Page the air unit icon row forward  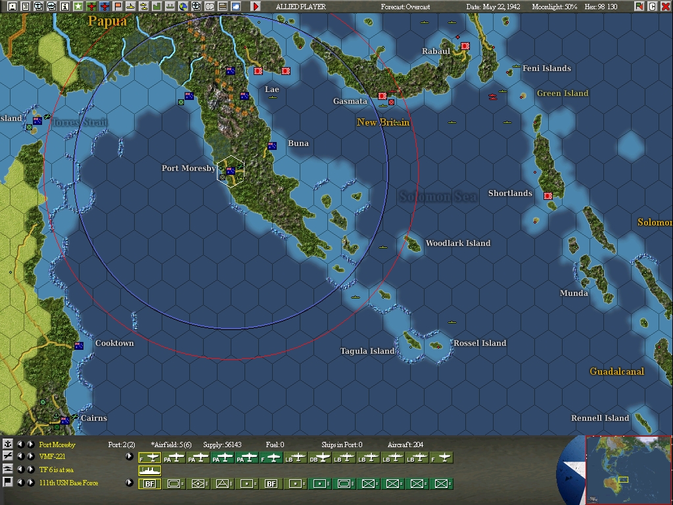(129, 456)
